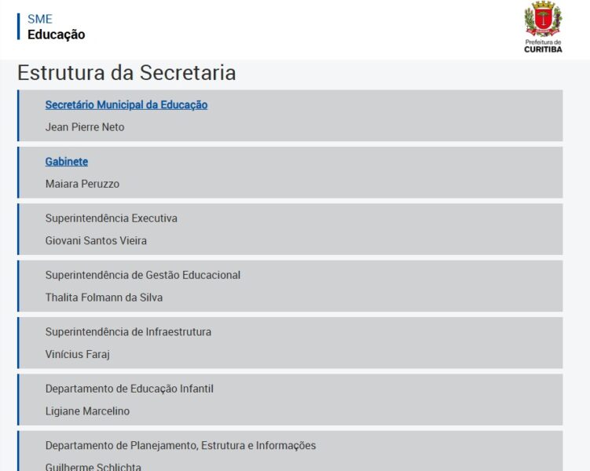590x471 pixels.
Task: Click the Prefeitura de Curitiba coat of arms
Action: coord(543,19)
